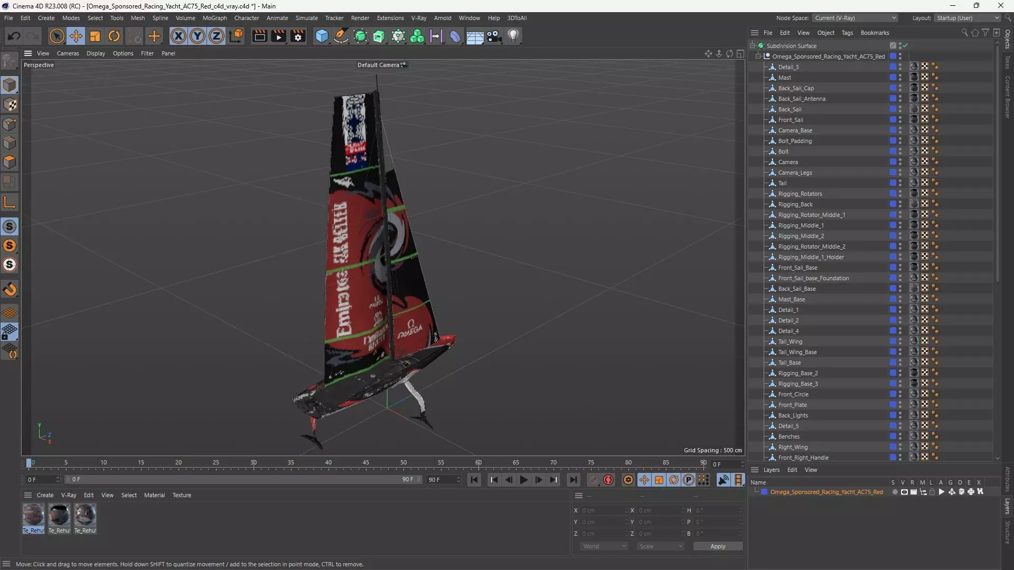Toggle layer render clapper icon

click(914, 492)
